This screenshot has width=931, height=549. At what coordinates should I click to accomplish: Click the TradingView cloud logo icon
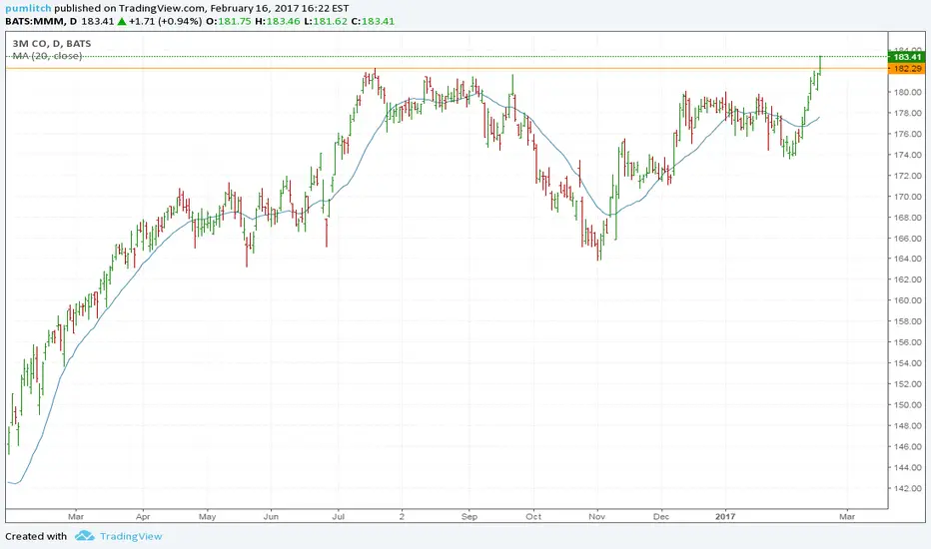84,536
